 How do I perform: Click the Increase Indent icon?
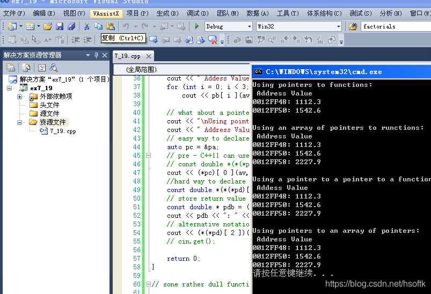(x=87, y=40)
